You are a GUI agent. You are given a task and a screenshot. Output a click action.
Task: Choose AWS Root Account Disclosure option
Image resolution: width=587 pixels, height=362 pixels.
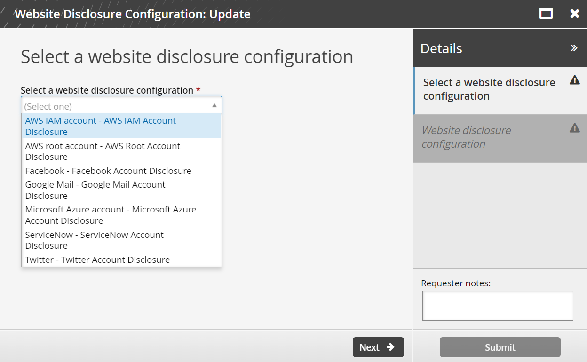click(103, 151)
